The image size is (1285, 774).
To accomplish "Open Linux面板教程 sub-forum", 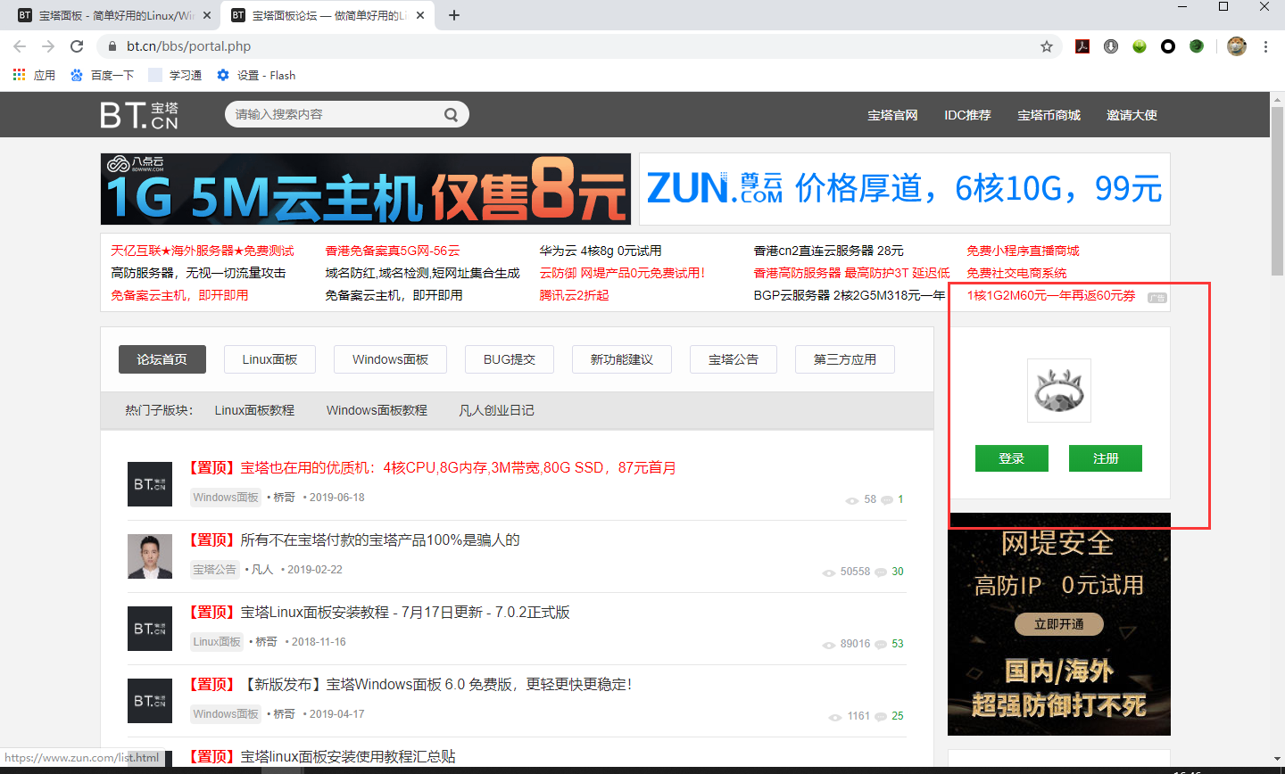I will (254, 410).
